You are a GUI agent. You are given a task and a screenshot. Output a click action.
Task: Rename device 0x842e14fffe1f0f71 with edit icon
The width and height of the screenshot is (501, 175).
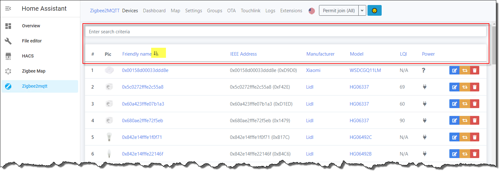click(x=454, y=137)
